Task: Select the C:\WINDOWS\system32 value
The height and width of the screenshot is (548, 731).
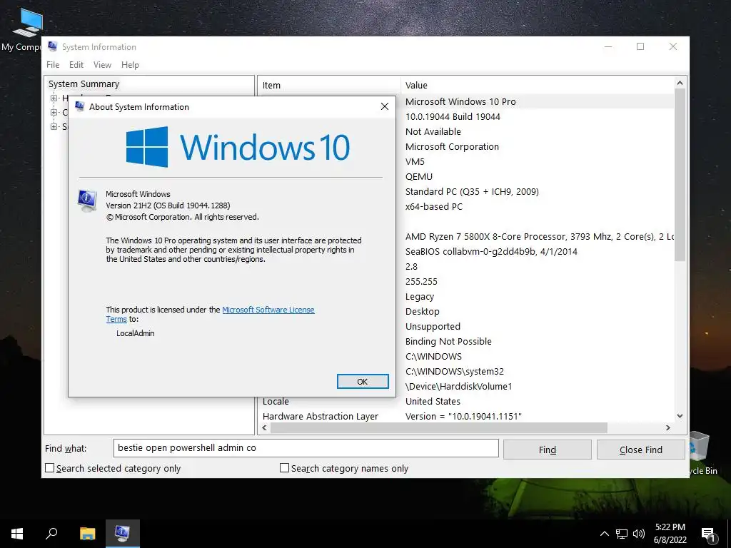Action: click(455, 371)
